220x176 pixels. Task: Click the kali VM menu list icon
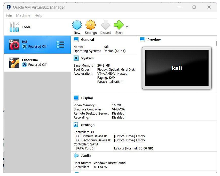(60, 45)
